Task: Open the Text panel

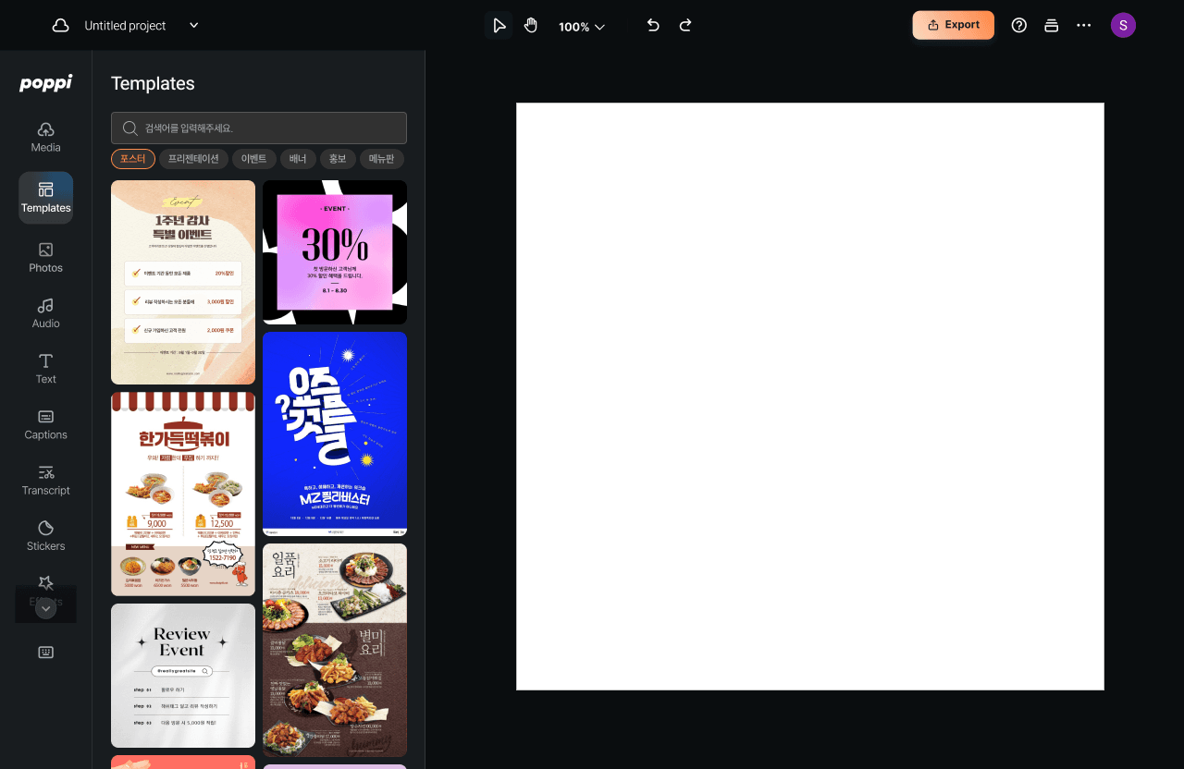Action: [x=46, y=369]
